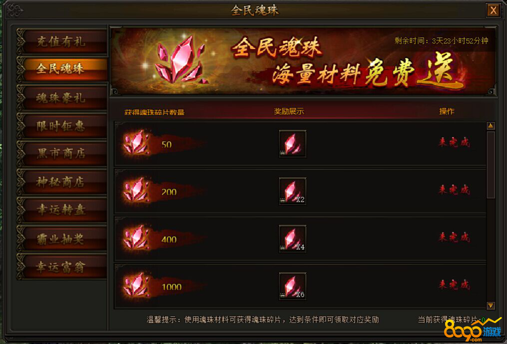Screen dimensions: 507x344
Task: Click crystal cluster icon beside 1000
Action: [x=136, y=285]
